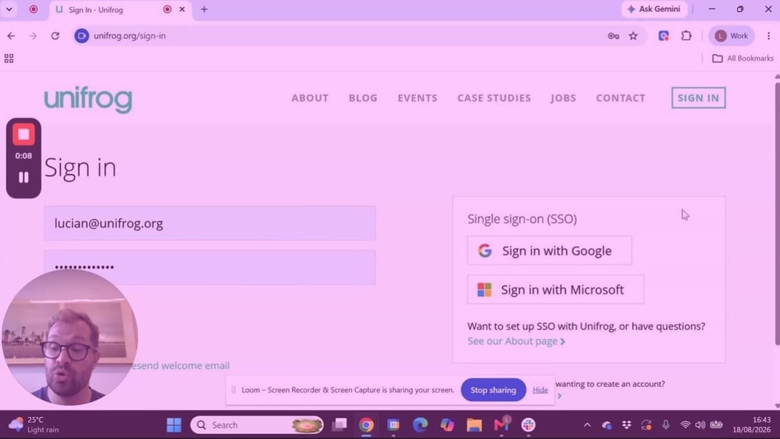Open the EVENTS nav item
Screen dimensions: 780x439
(417, 98)
